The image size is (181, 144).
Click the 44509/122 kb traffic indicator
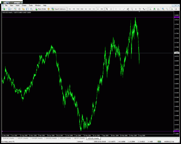coord(169,141)
